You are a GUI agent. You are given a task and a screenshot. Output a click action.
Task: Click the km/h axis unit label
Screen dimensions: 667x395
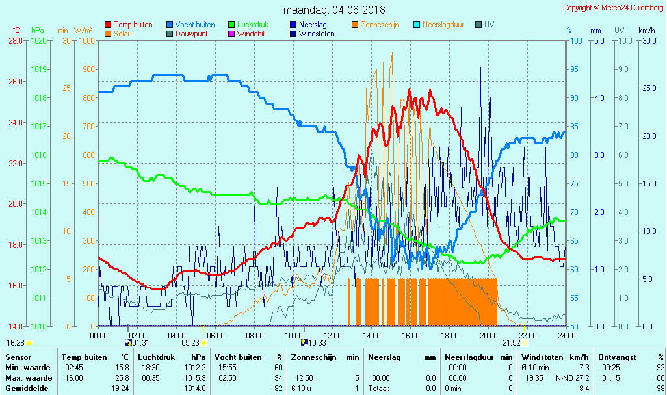(x=646, y=31)
